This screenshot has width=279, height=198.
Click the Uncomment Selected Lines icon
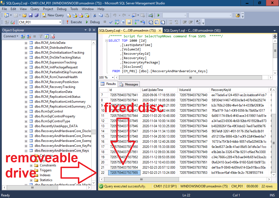(177, 22)
